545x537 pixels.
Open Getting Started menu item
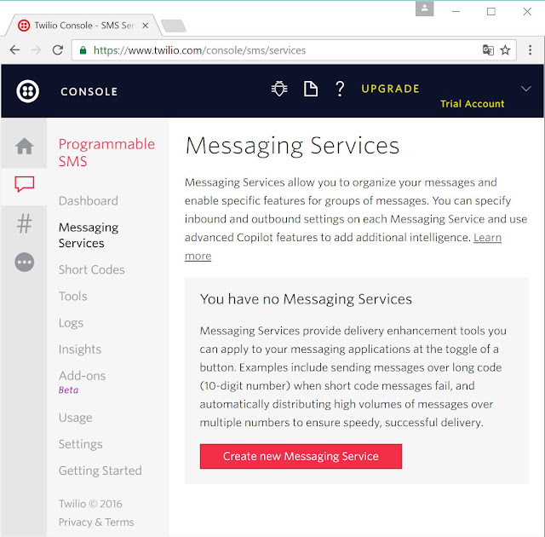tap(100, 471)
